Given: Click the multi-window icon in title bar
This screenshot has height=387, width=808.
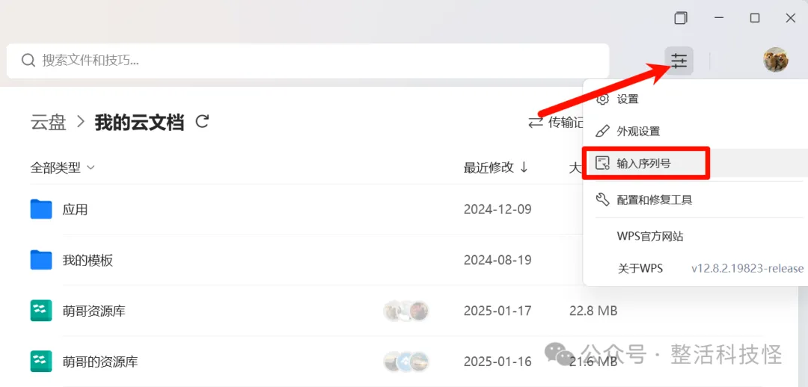Looking at the screenshot, I should click(681, 18).
